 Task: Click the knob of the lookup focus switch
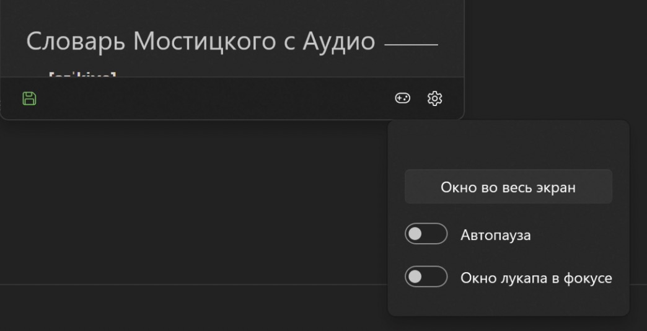tap(416, 277)
